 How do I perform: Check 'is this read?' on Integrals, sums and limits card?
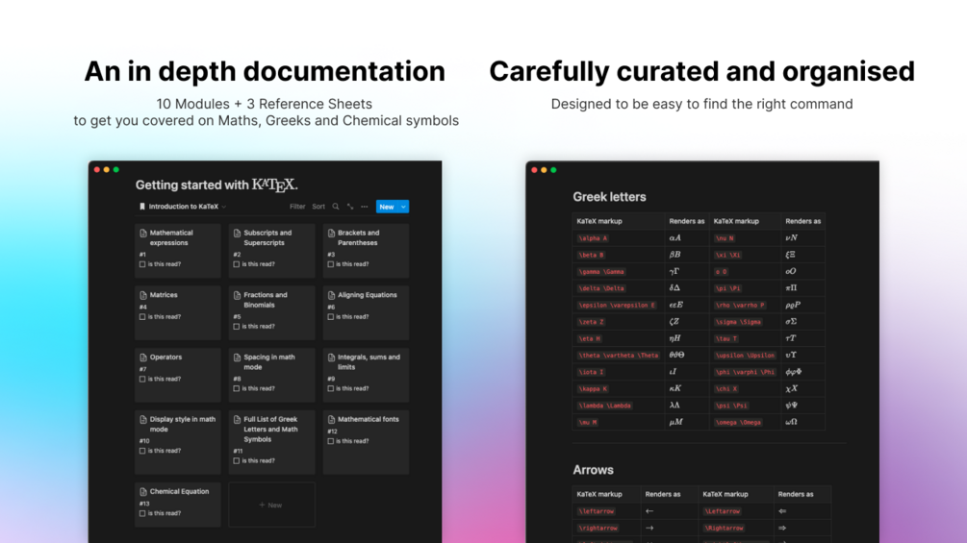tap(331, 389)
